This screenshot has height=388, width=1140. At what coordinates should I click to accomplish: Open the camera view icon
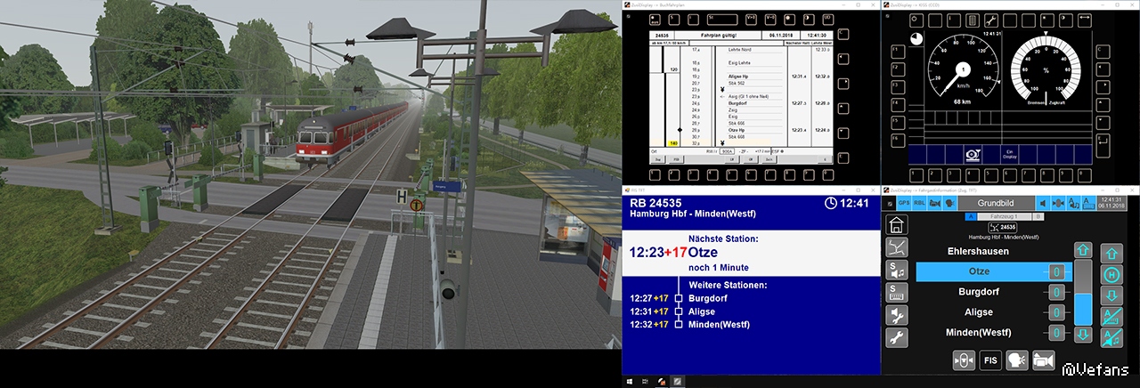click(1044, 360)
